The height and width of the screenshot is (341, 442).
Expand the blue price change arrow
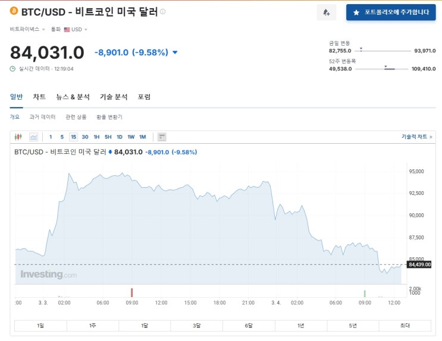175,52
